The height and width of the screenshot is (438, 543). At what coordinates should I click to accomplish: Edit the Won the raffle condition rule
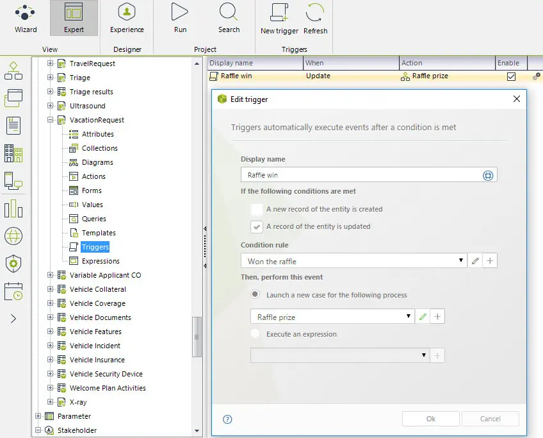click(x=475, y=261)
